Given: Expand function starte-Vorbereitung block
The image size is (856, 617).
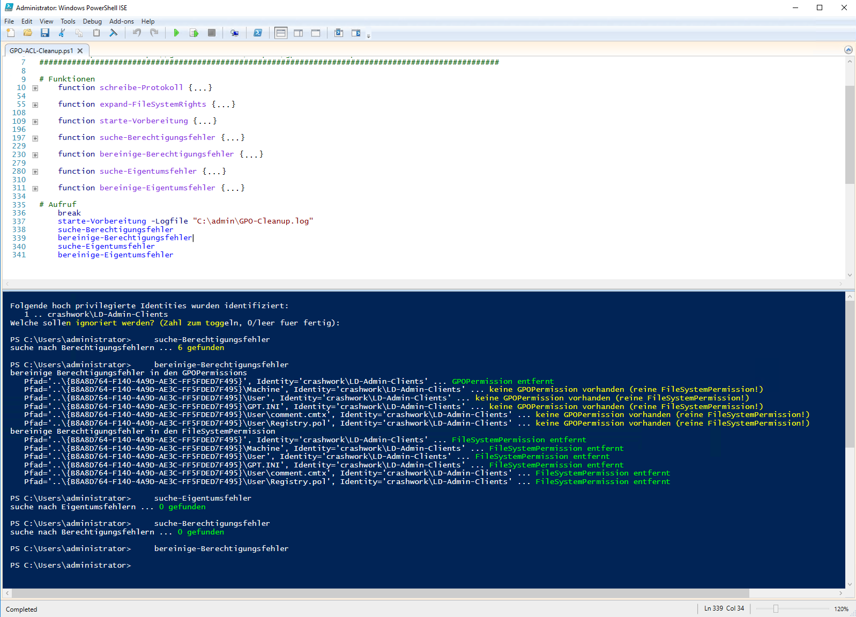Looking at the screenshot, I should coord(35,122).
